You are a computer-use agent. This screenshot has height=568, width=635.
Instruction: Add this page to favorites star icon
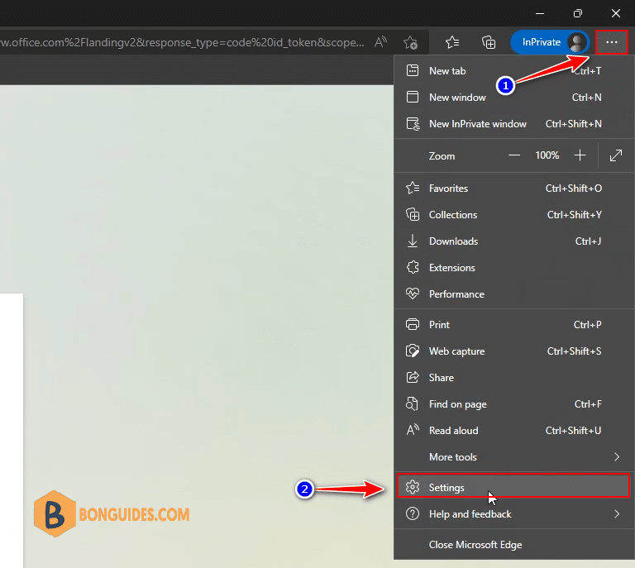point(410,42)
